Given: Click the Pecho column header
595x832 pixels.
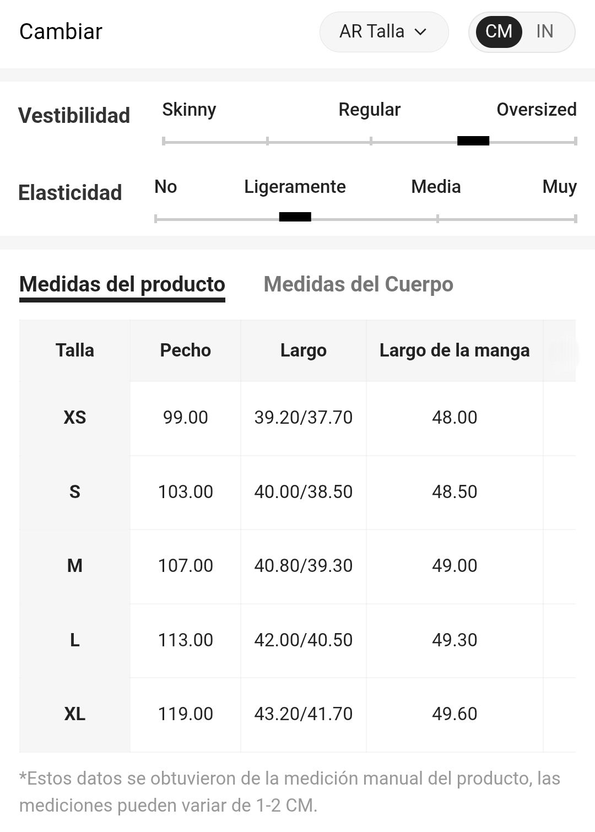Looking at the screenshot, I should pos(186,350).
